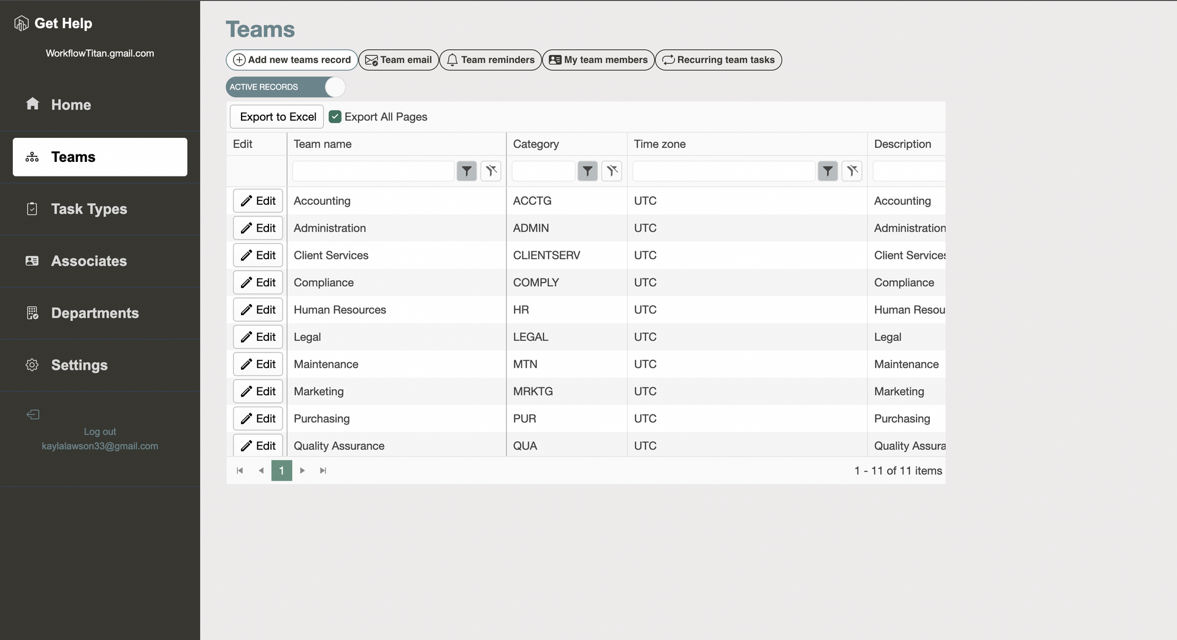The width and height of the screenshot is (1177, 640).
Task: Click the log out icon
Action: (x=33, y=414)
